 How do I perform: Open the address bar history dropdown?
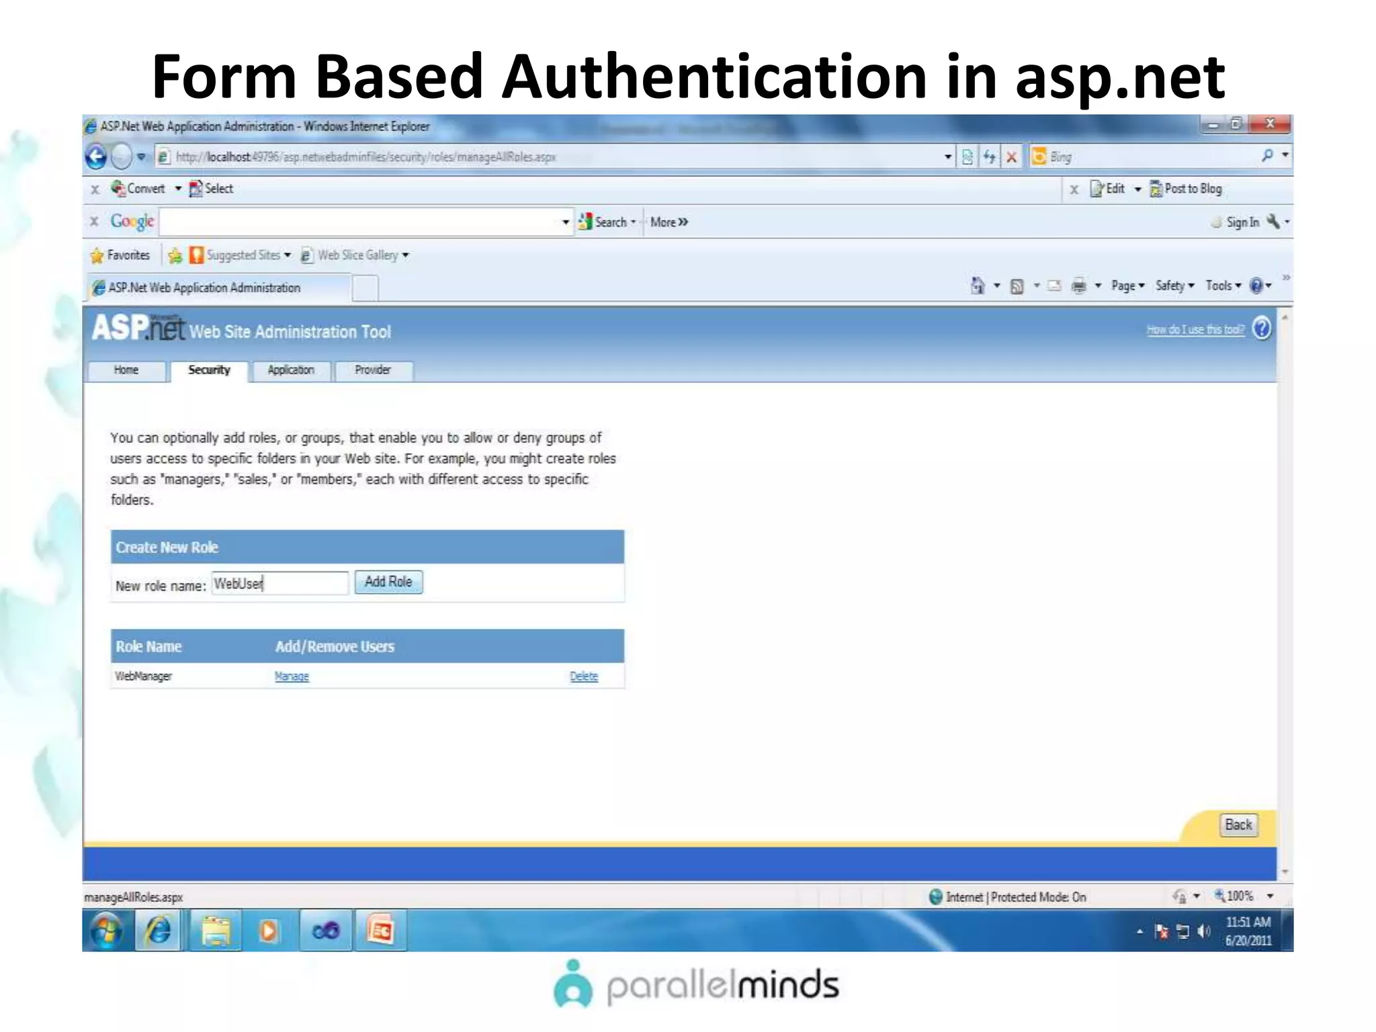(947, 157)
